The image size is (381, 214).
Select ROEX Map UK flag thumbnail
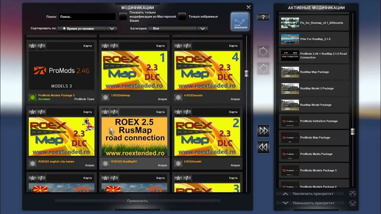click(x=62, y=136)
